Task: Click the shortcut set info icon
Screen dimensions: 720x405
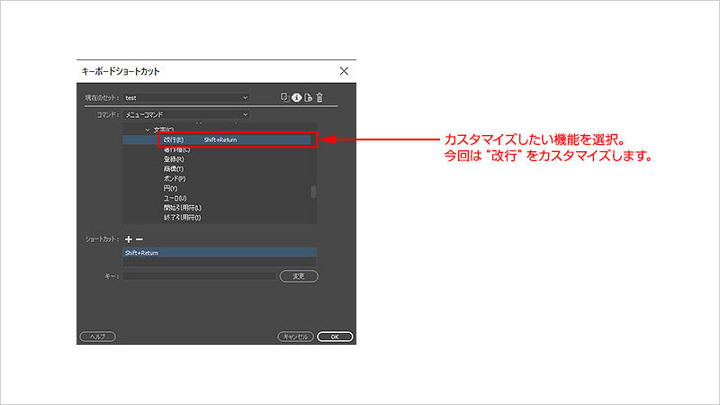Action: (296, 97)
